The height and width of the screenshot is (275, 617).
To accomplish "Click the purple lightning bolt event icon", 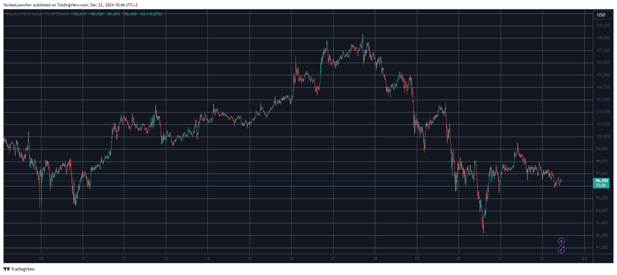I will pos(561,250).
